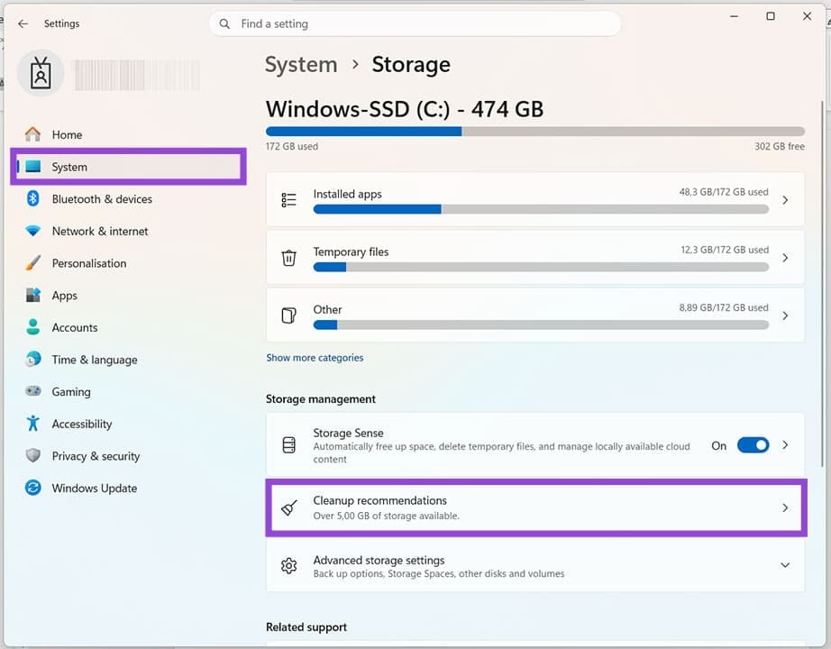831x649 pixels.
Task: Click the Network & internet wifi icon
Action: tap(33, 232)
